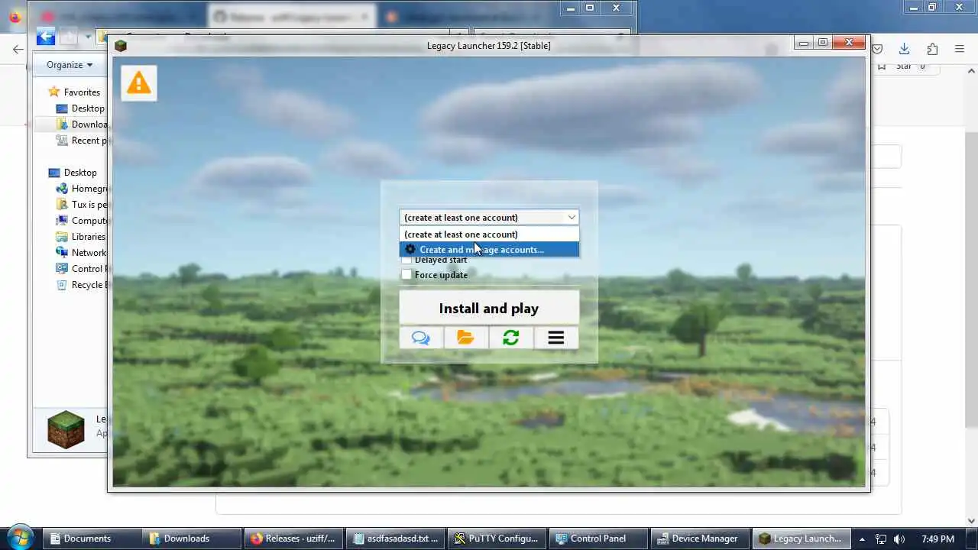Open Explorer recent locations dropdown arrow
Screen dimensions: 978x550
[89, 37]
